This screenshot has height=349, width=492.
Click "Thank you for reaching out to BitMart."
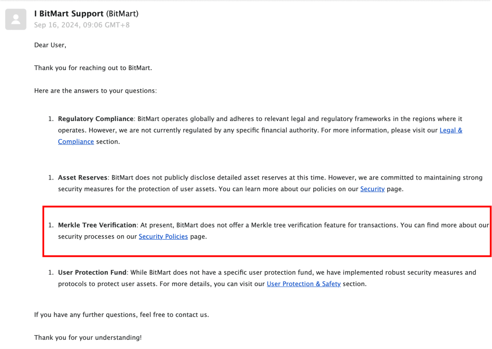(93, 68)
